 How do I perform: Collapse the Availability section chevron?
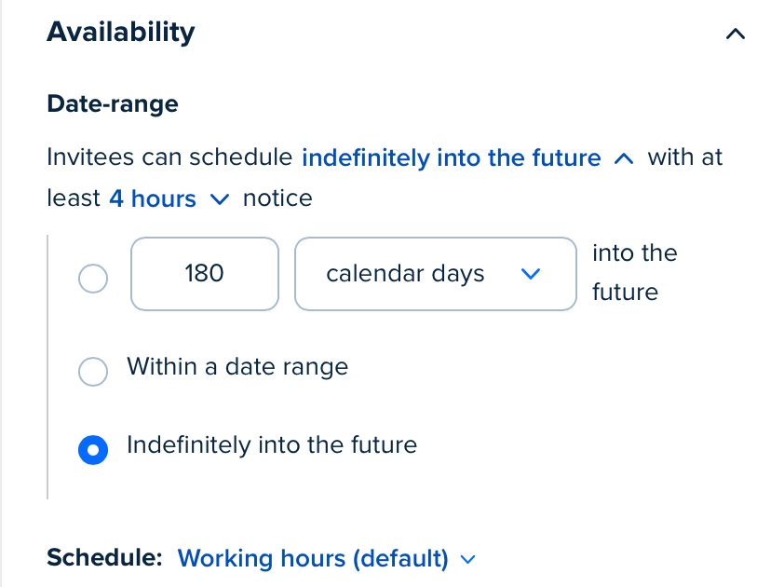735,34
